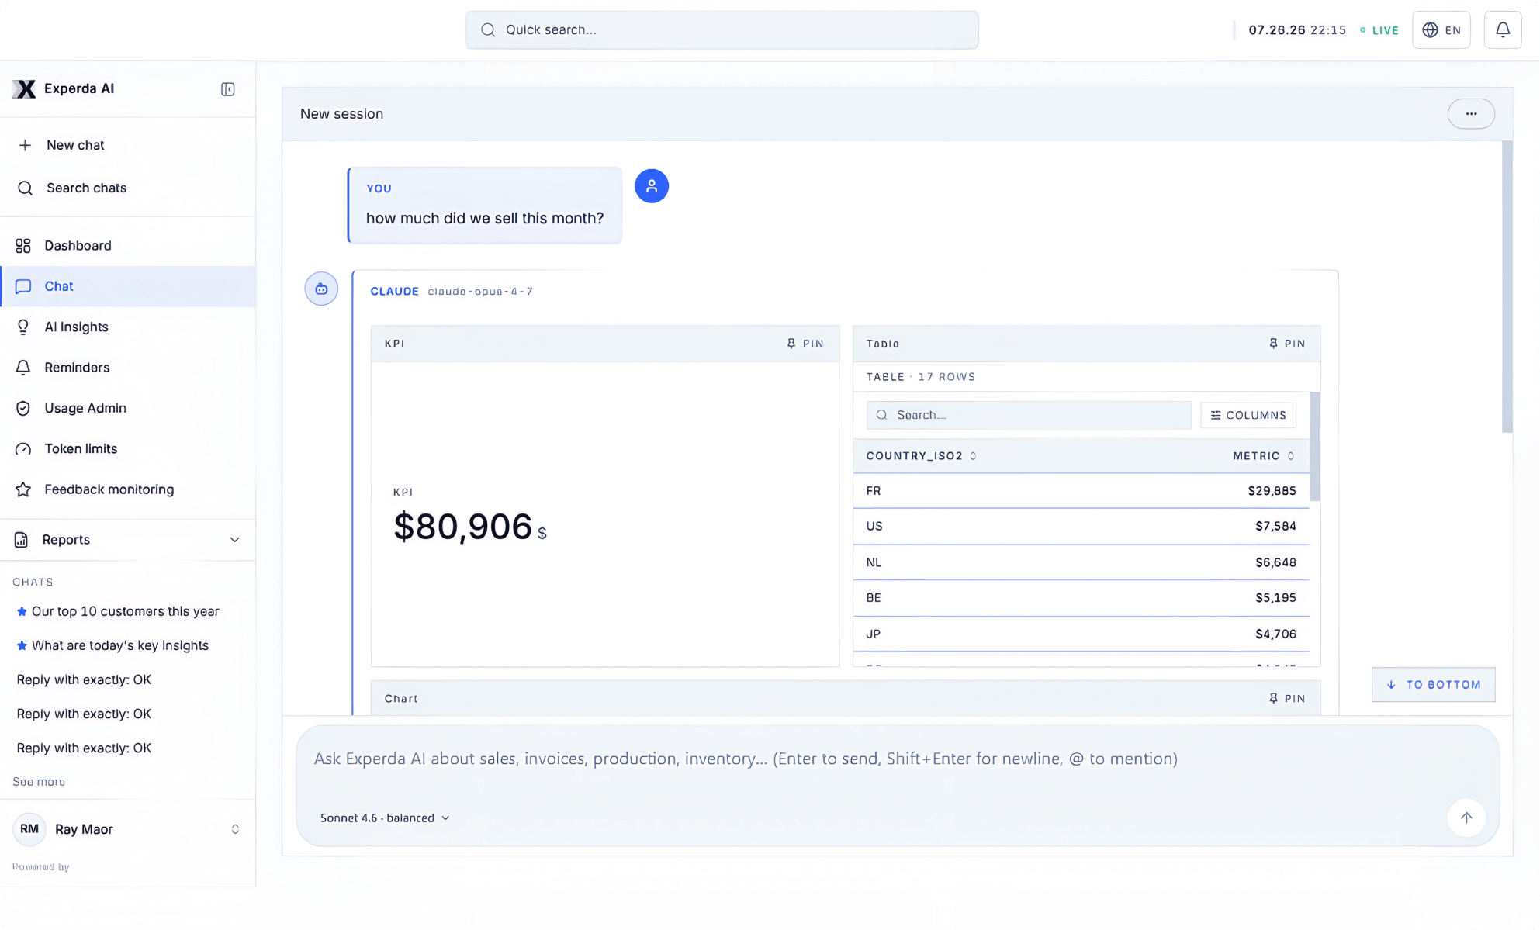Click the Ask Experda AI message box

coord(898,759)
